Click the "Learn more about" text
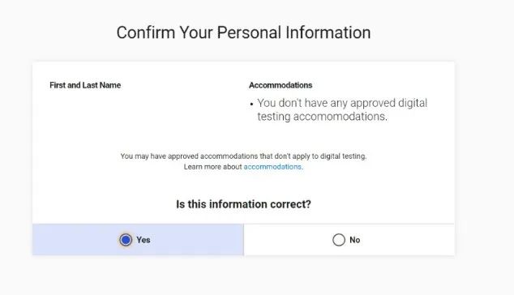The width and height of the screenshot is (514, 295). click(x=212, y=167)
